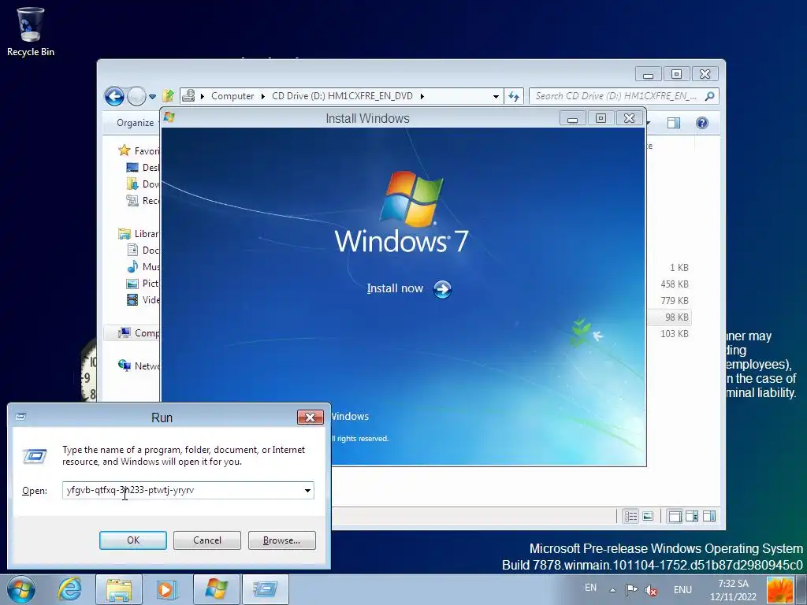Open Action Center flag icon
This screenshot has width=807, height=605.
tap(631, 590)
